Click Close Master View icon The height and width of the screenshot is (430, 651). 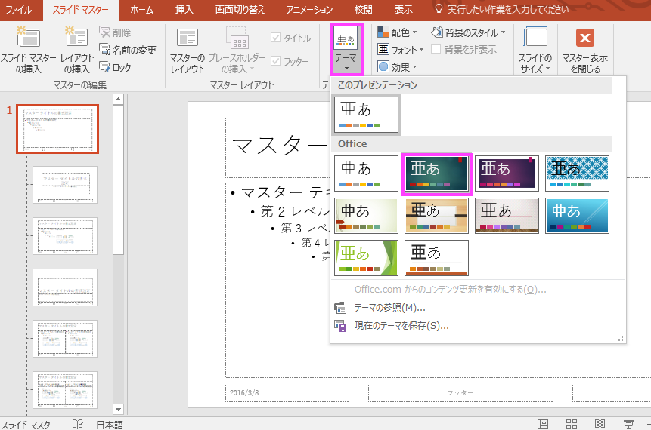coord(584,38)
